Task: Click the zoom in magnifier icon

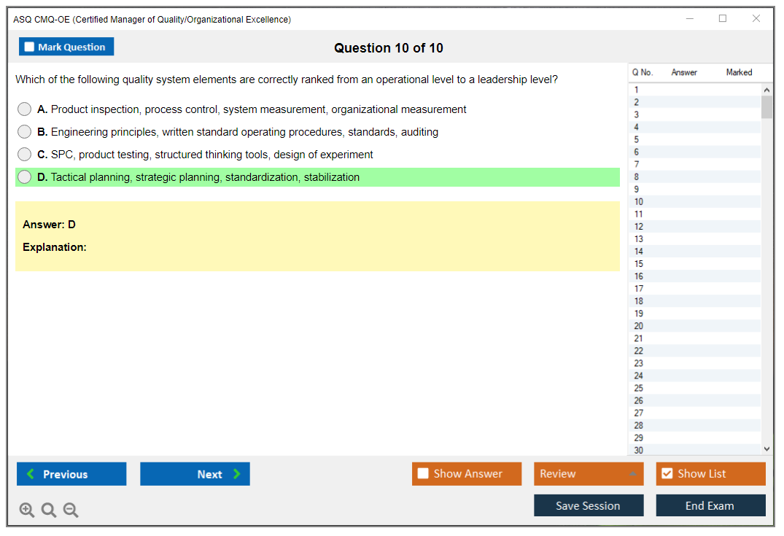Action: pos(27,510)
